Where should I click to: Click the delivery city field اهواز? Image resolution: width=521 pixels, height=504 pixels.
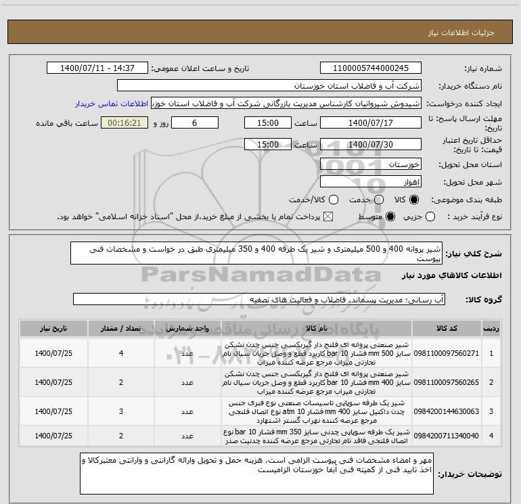click(371, 182)
